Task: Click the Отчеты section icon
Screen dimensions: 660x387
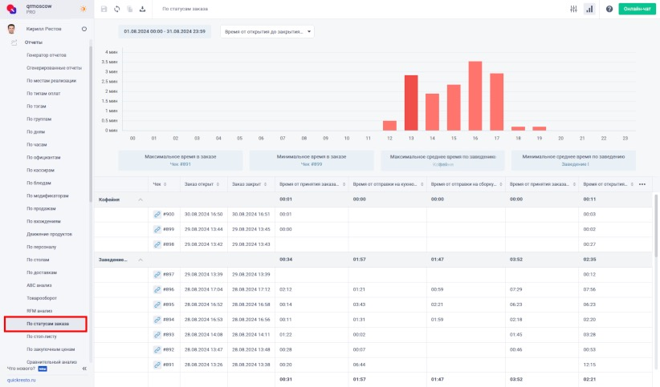Action: coord(14,42)
